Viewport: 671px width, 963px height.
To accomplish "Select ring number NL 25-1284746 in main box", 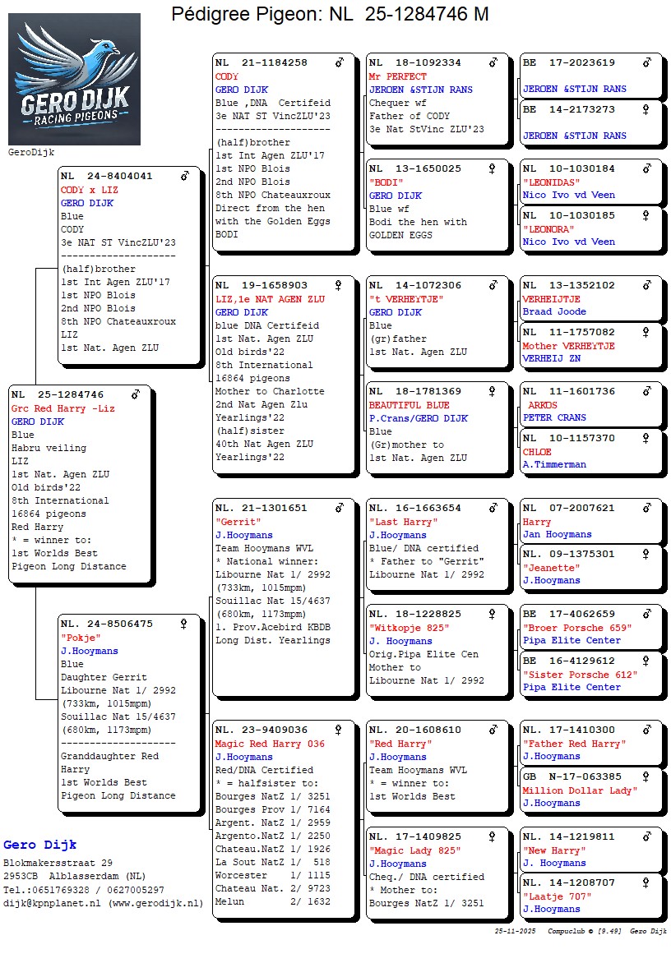I will 69,394.
